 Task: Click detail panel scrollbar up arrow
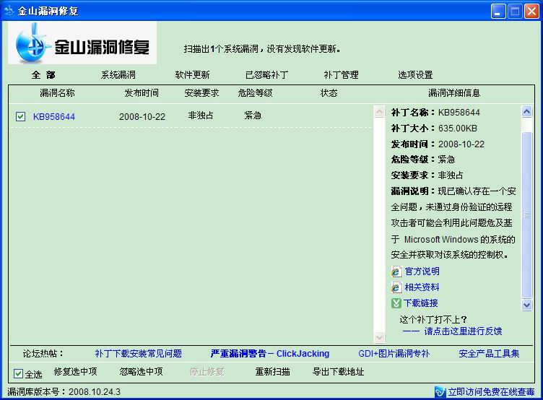pyautogui.click(x=526, y=111)
